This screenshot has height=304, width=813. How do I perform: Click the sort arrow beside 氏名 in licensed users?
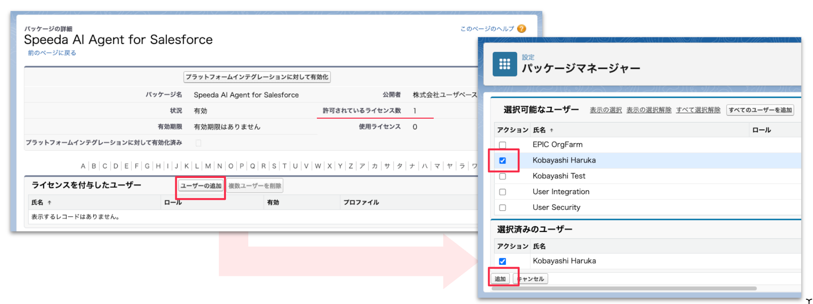50,203
